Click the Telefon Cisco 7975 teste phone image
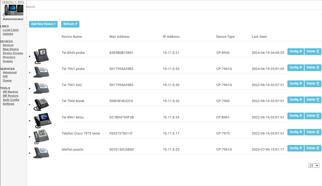 click(41, 136)
